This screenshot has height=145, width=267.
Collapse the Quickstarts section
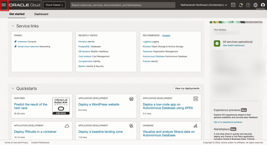pos(13,89)
